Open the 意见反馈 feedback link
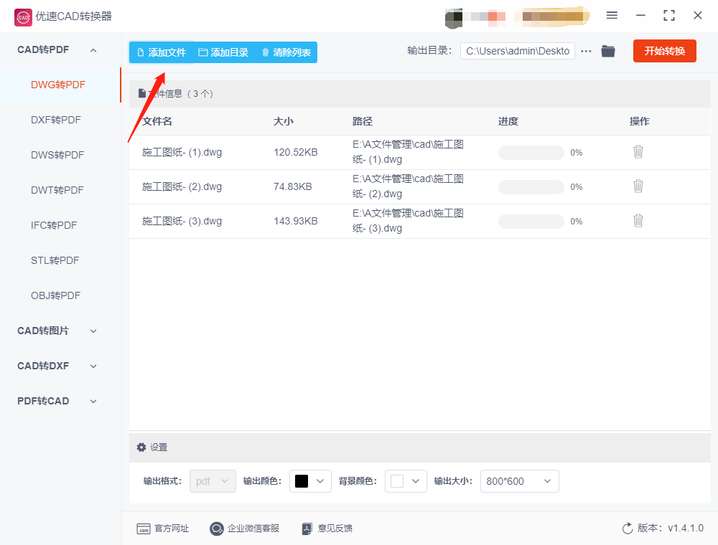 (x=327, y=529)
